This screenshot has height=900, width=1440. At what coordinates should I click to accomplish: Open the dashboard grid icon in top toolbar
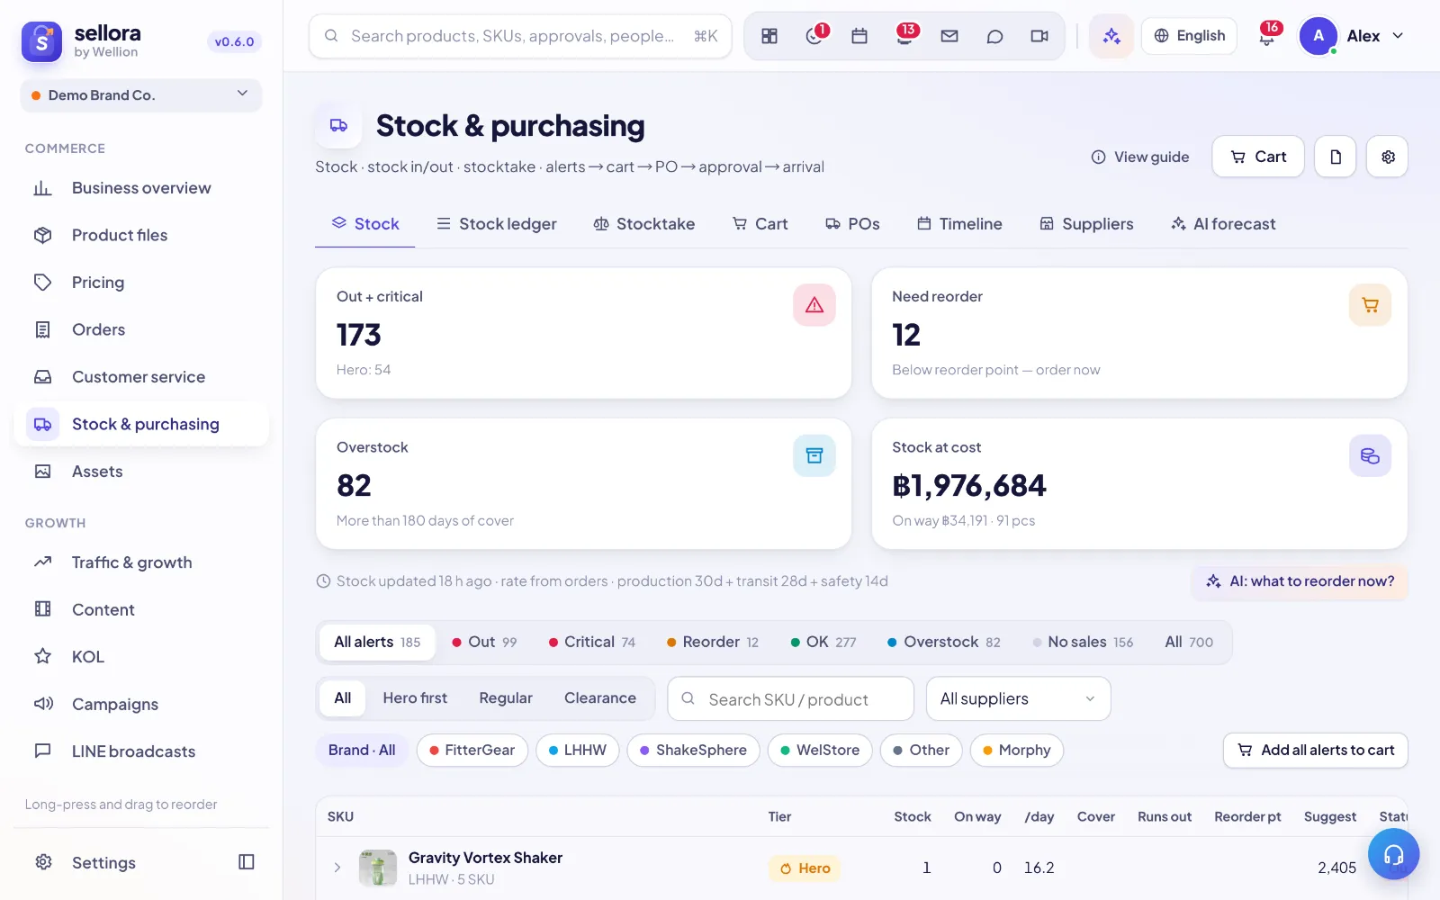769,36
